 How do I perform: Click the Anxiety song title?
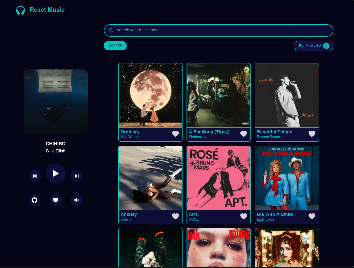129,214
